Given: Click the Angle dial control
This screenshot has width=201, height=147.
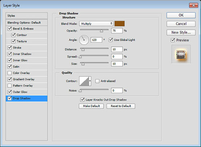Looking at the screenshot, I should pos(84,40).
